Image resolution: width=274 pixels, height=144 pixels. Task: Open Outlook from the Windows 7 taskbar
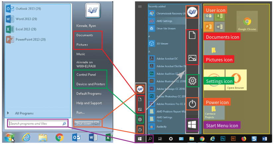(76, 138)
